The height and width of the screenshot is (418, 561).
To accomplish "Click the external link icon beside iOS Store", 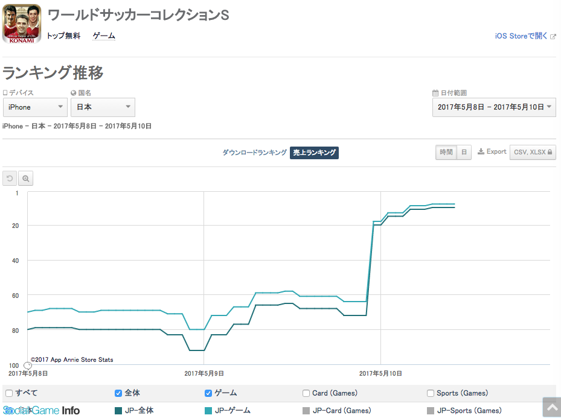I will 553,36.
